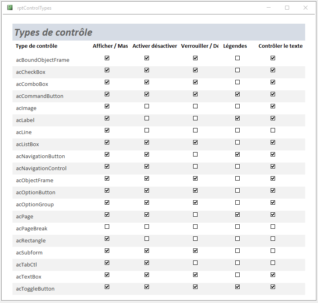Minimize the rptControlTypes window
Viewport: 318px width, 303px height.
[x=269, y=8]
